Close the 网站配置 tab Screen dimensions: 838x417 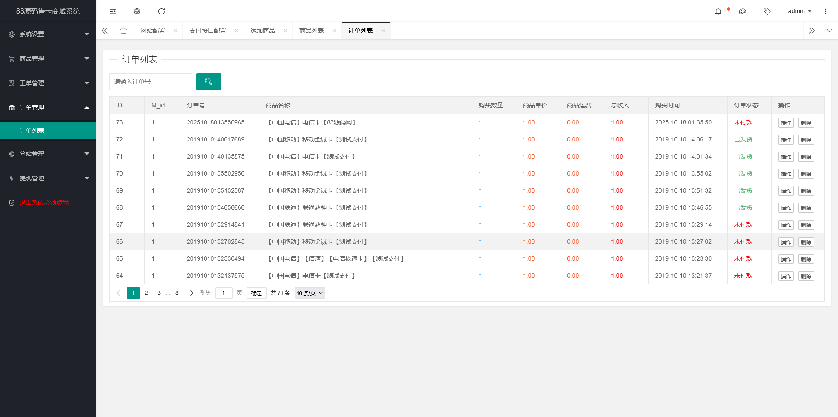click(x=175, y=31)
